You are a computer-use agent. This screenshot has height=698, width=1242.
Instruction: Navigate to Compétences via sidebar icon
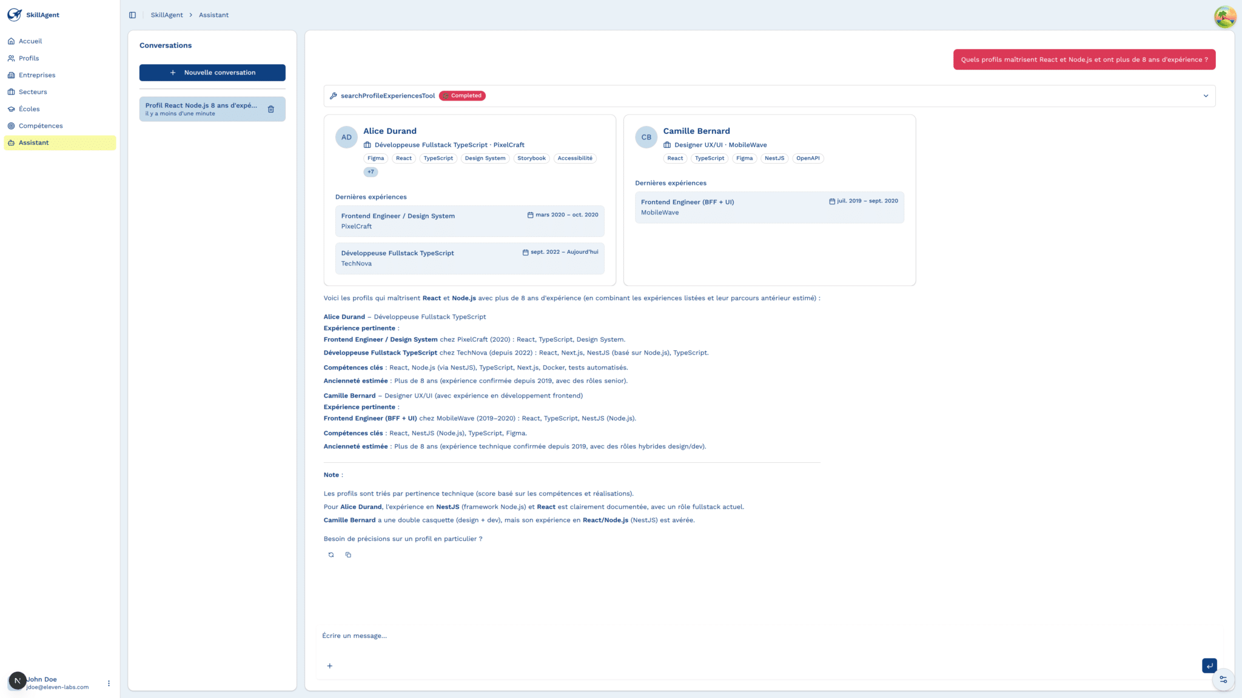click(41, 125)
